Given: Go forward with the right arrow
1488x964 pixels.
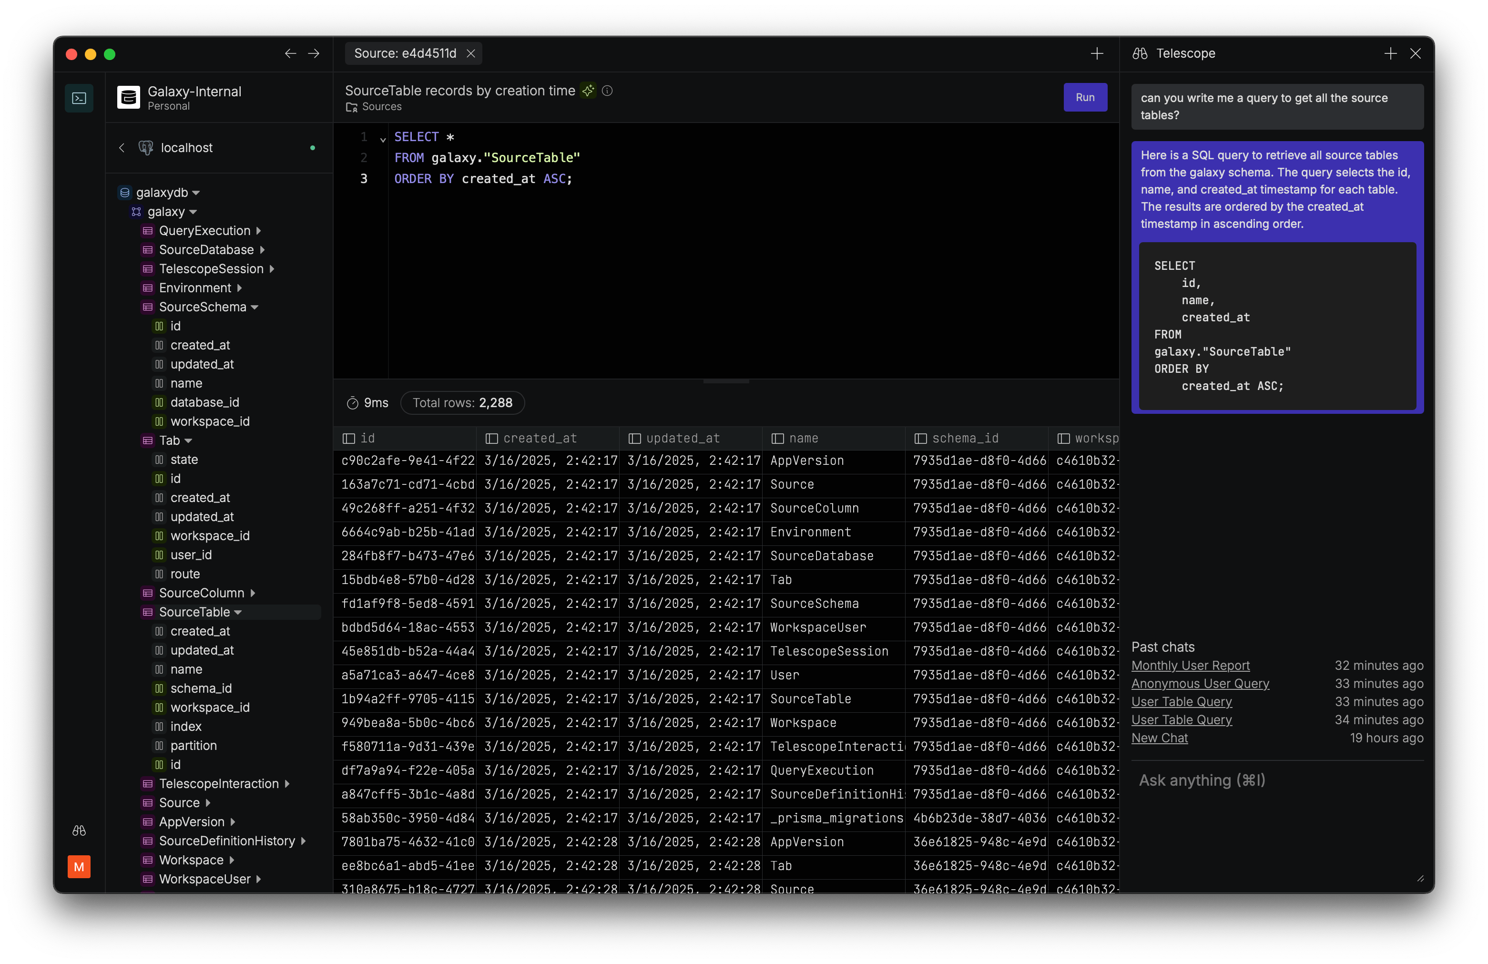Looking at the screenshot, I should click(x=314, y=54).
